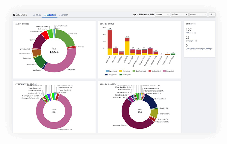This screenshot has width=227, height=144.
Task: Click the May-2020 bar in Lead by Status
Action: pos(115,52)
